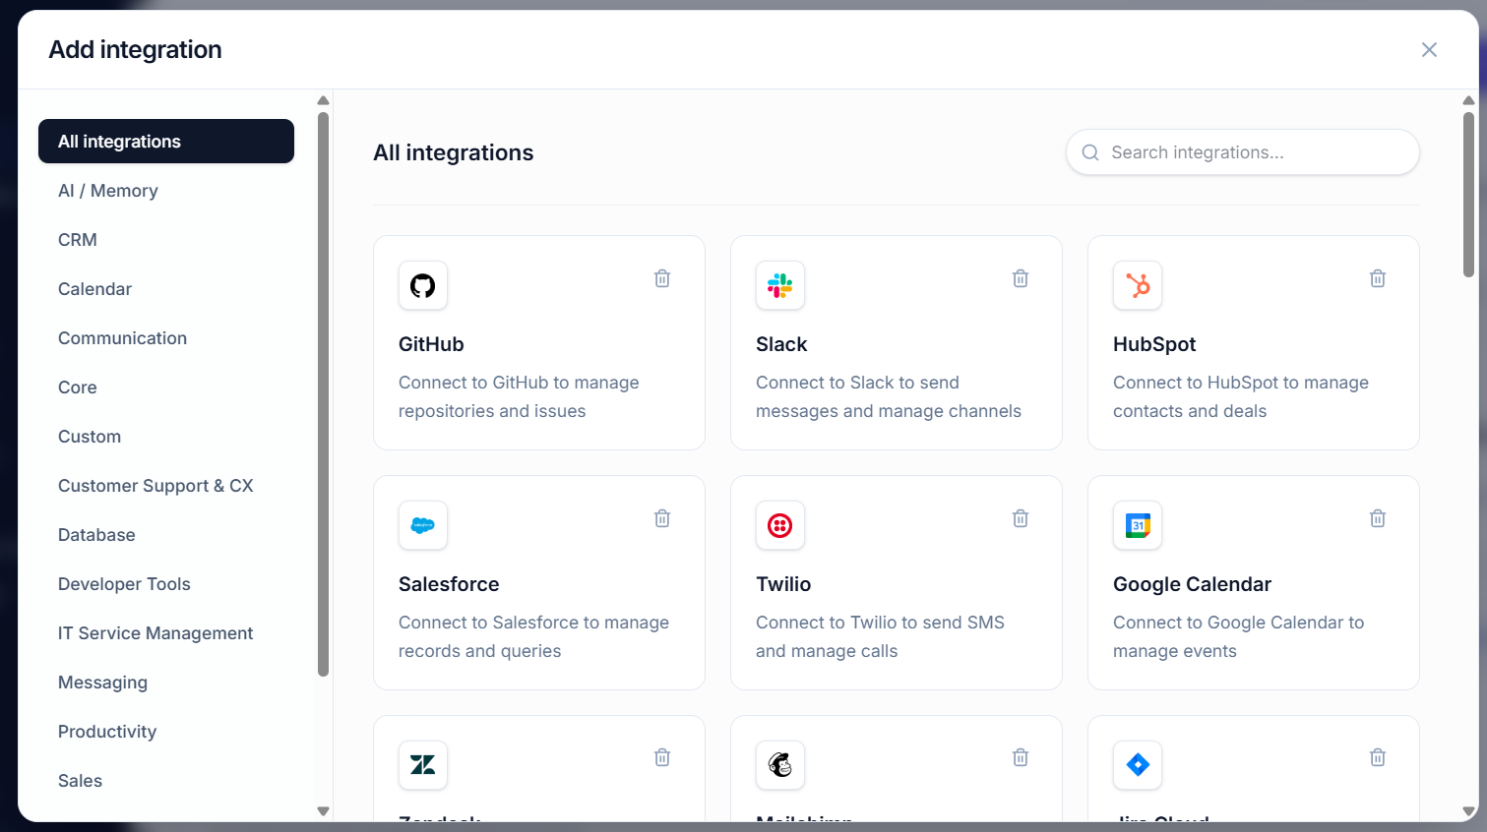This screenshot has width=1487, height=832.
Task: Open the GitHub integration card title
Action: pyautogui.click(x=431, y=344)
